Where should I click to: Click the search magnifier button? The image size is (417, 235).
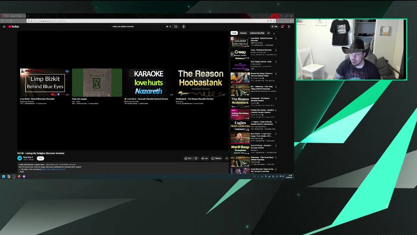[176, 26]
